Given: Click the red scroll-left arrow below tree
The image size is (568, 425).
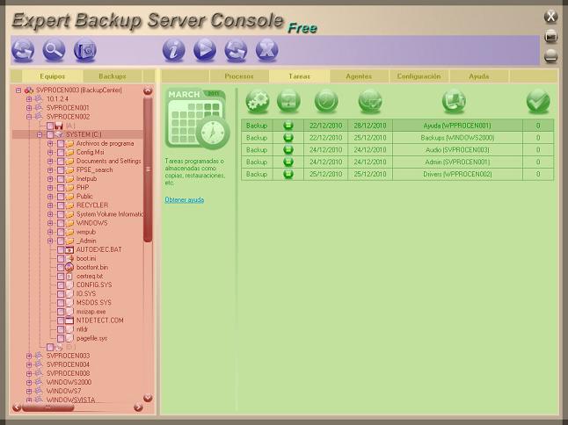Looking at the screenshot, I should click(x=17, y=407).
